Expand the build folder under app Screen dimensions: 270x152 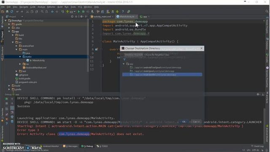[x=13, y=35]
